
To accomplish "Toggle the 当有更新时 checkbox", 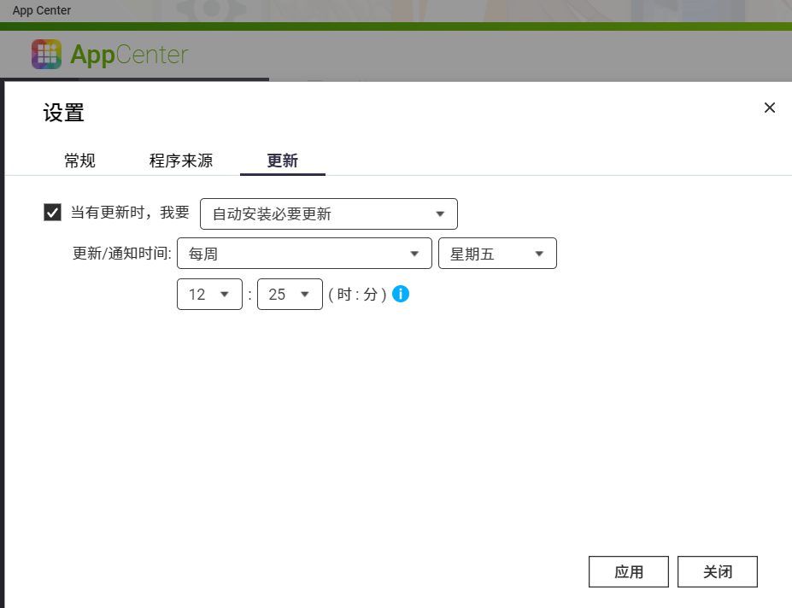I will [53, 213].
